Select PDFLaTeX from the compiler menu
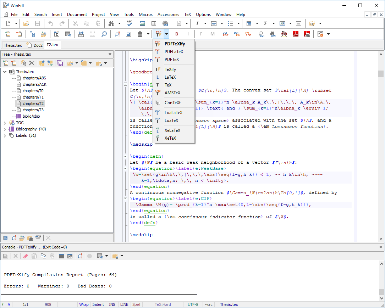 (x=174, y=52)
